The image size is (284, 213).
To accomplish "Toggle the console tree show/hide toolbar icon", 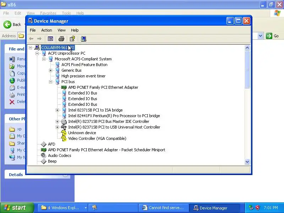I will click(50, 39).
